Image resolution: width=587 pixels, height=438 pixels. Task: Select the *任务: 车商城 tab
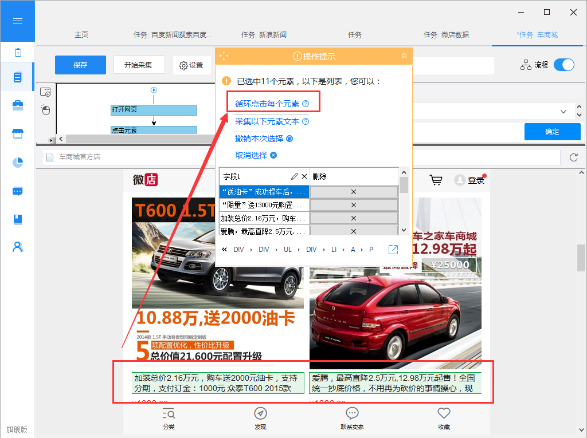(537, 35)
